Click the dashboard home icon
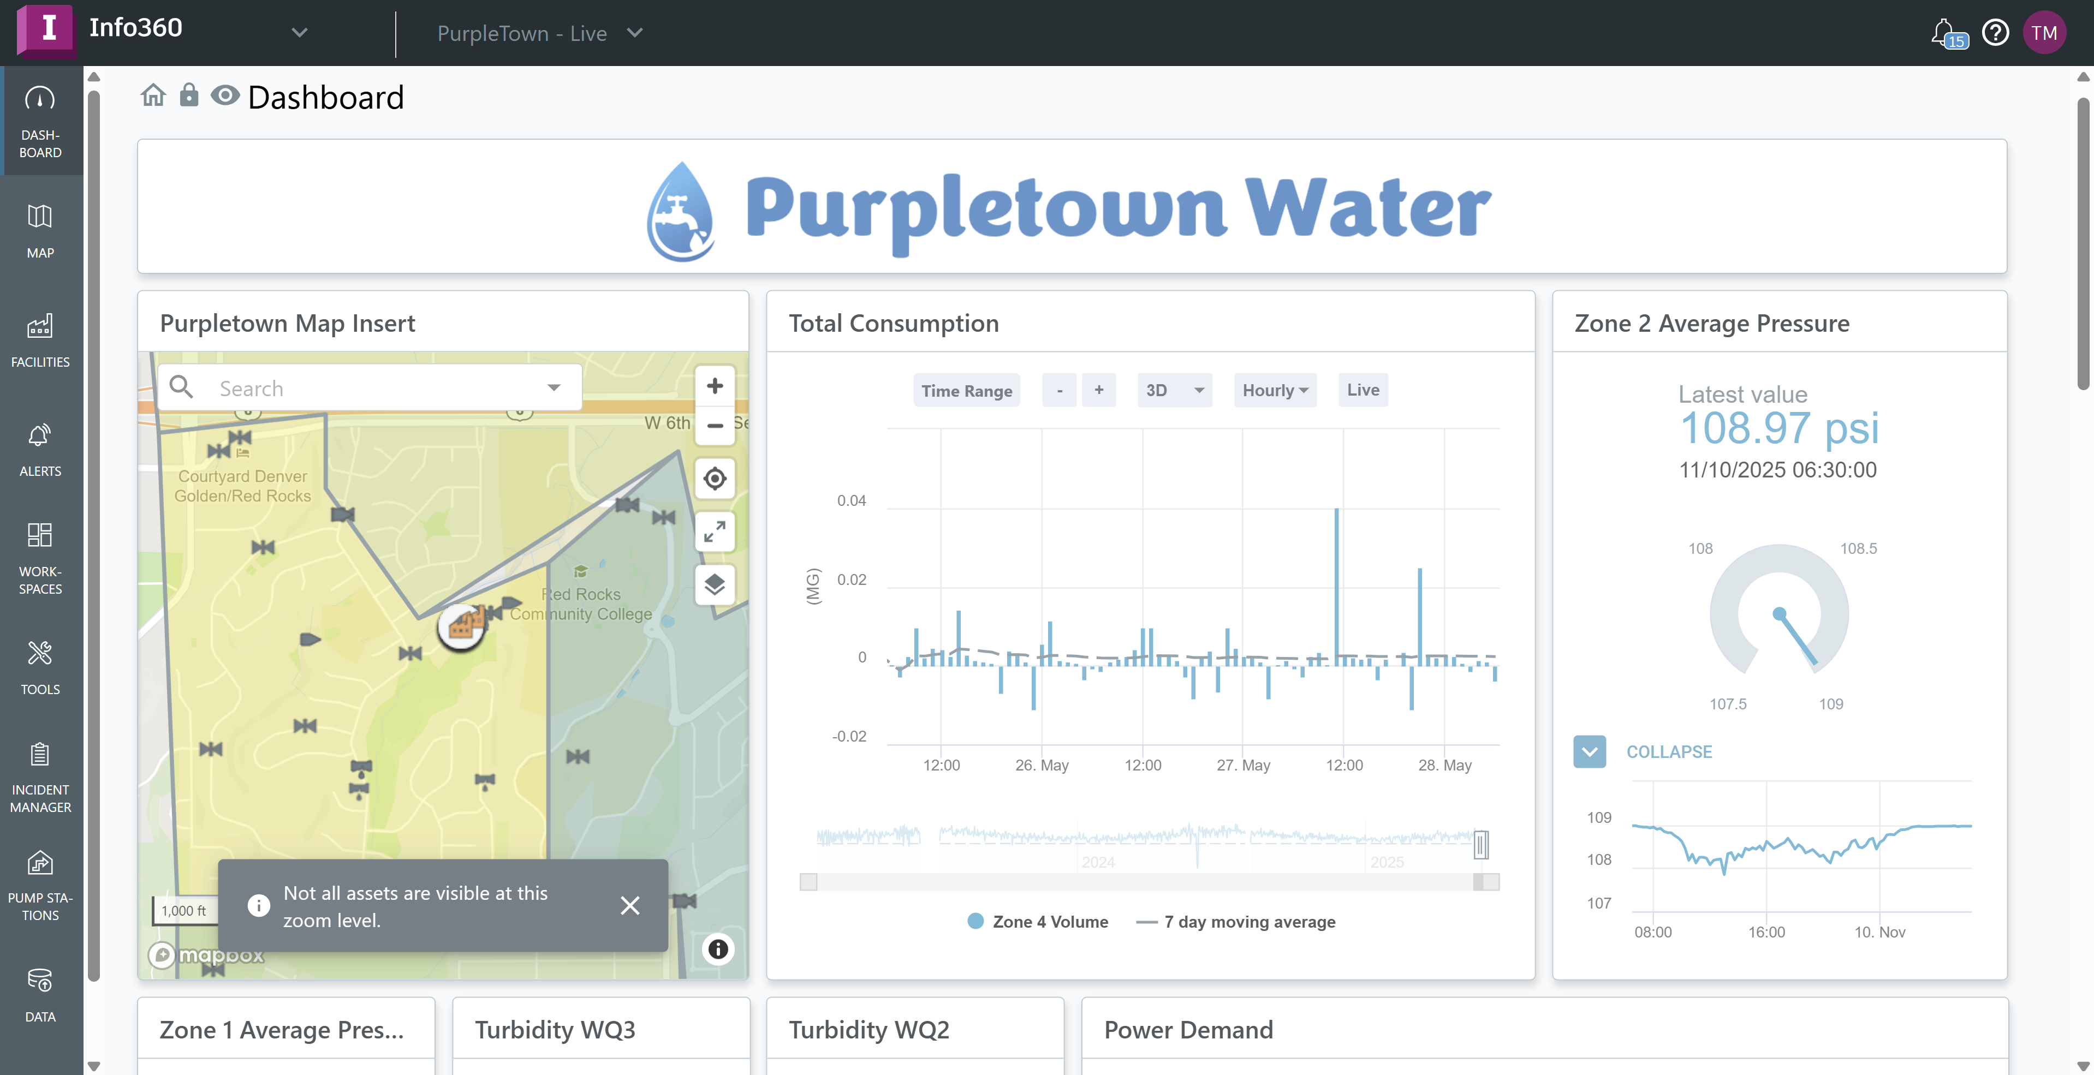Image resolution: width=2094 pixels, height=1075 pixels. coord(153,96)
